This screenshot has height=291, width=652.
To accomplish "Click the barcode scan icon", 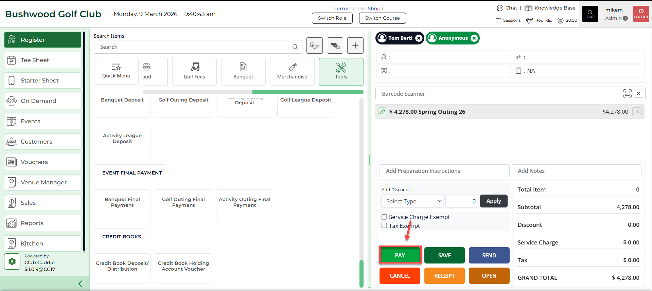I will 627,93.
